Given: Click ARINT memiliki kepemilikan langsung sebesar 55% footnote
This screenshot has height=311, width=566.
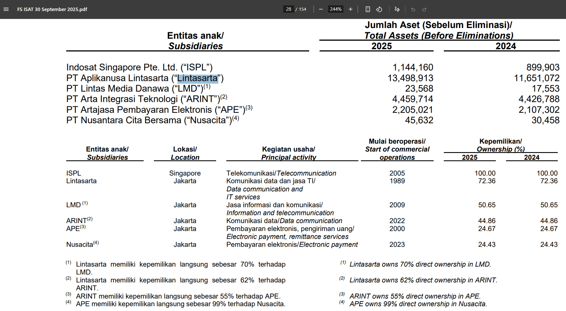Looking at the screenshot, I should click(x=178, y=296).
